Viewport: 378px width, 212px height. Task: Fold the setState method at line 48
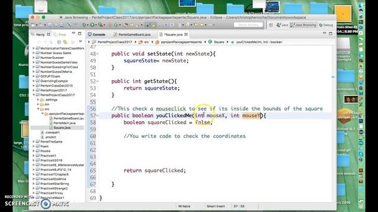pyautogui.click(x=97, y=54)
